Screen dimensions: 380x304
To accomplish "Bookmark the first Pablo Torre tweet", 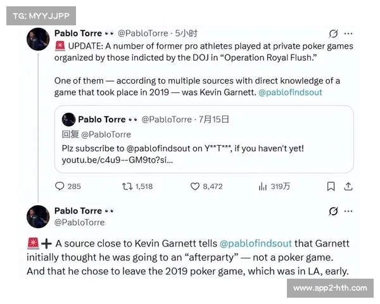I will 331,186.
